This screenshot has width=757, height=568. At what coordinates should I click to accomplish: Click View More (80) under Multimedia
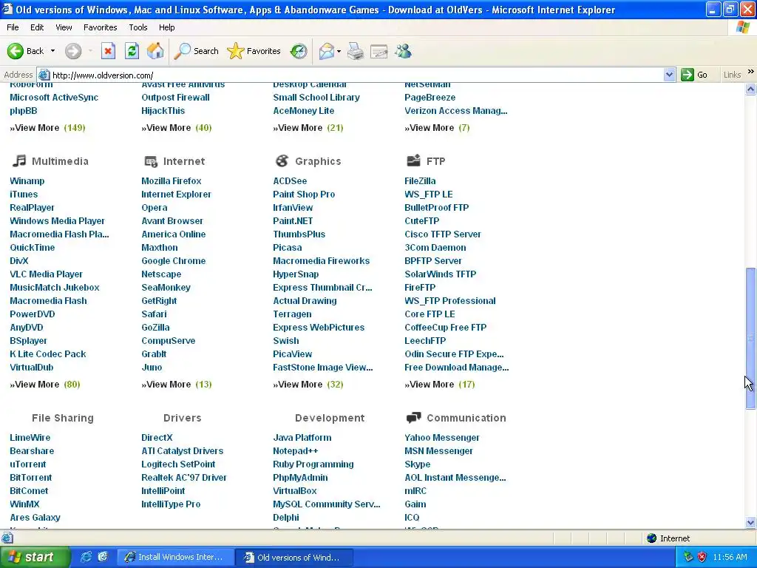point(45,385)
